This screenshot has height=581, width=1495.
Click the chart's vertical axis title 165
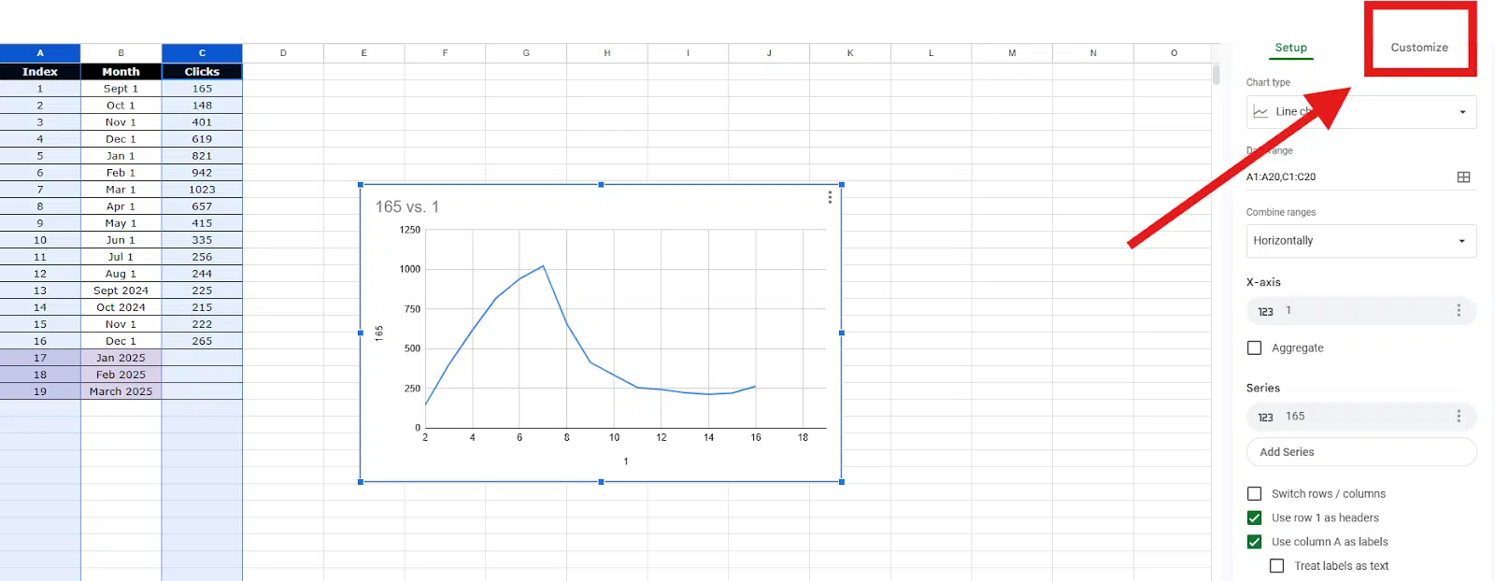click(378, 333)
